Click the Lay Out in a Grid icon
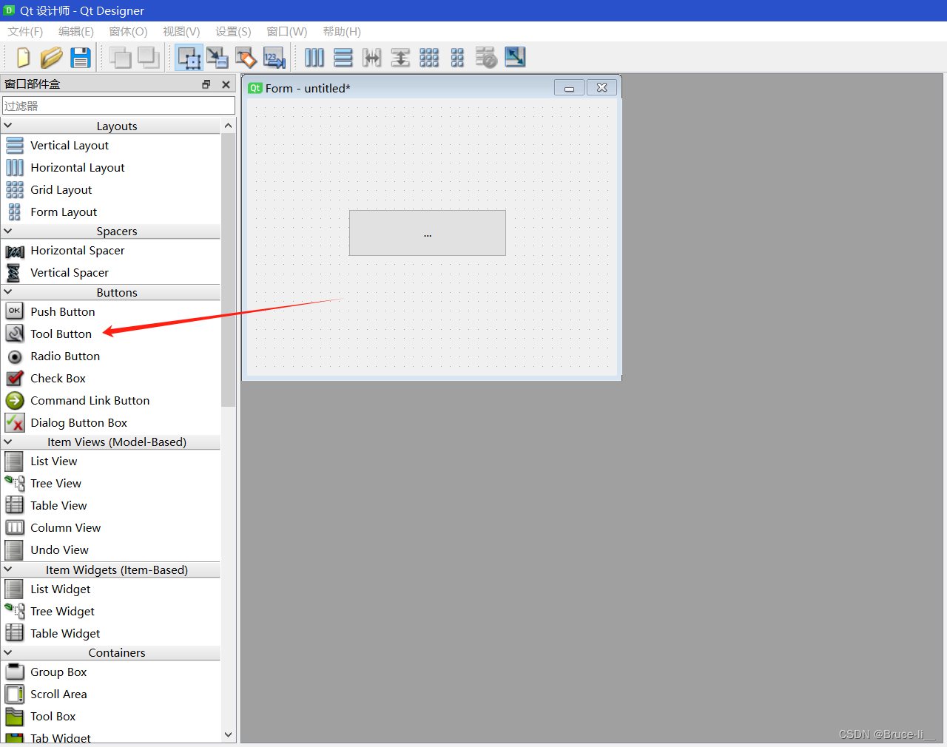 (429, 58)
